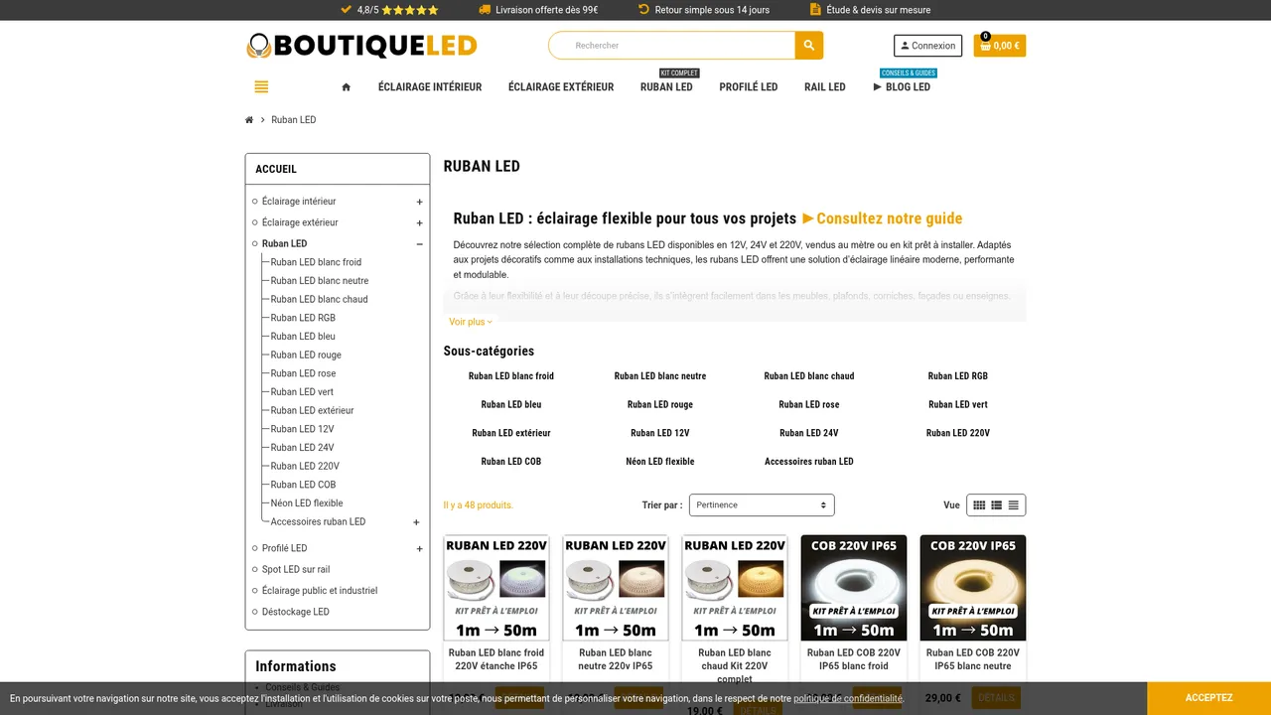Open Ruban LED blanc neutre 220v thumbnail
Viewport: 1271px width, 715px height.
coord(616,588)
